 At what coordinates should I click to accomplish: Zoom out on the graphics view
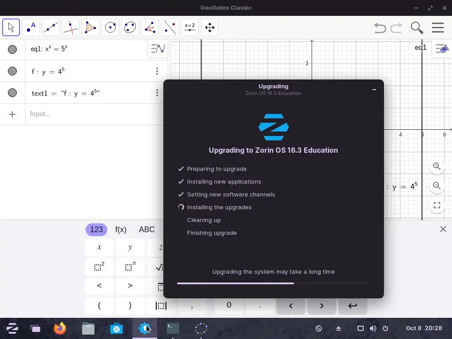[437, 186]
